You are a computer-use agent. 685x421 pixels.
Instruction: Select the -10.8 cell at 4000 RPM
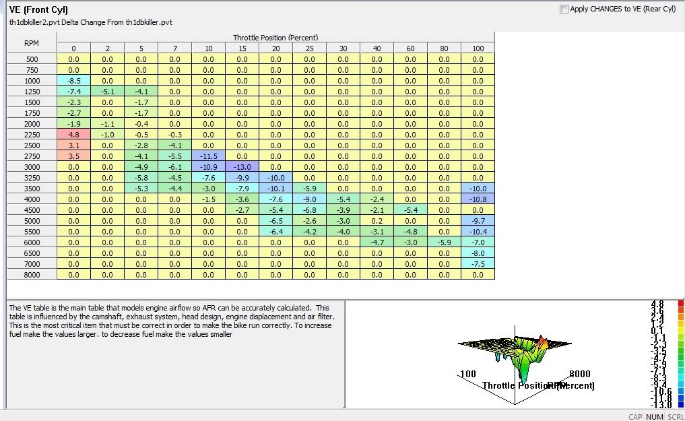pyautogui.click(x=478, y=199)
